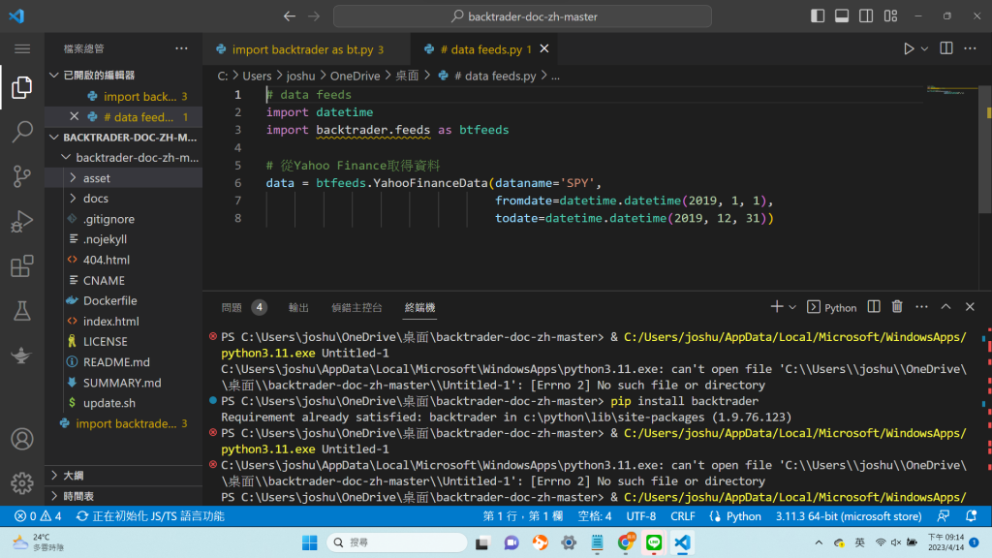992x558 pixels.
Task: Switch to the 輸出 output tab
Action: 298,307
